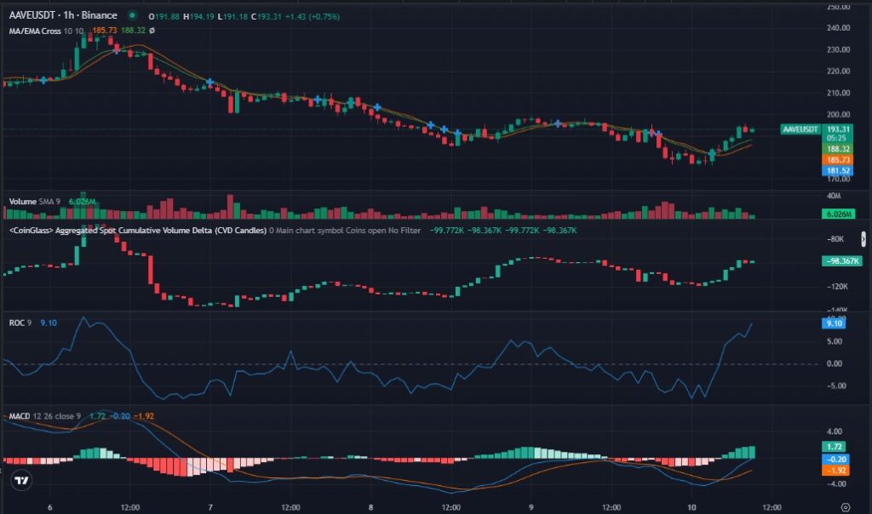
Task: Select the blue 9.10 ROC value tag
Action: click(834, 323)
